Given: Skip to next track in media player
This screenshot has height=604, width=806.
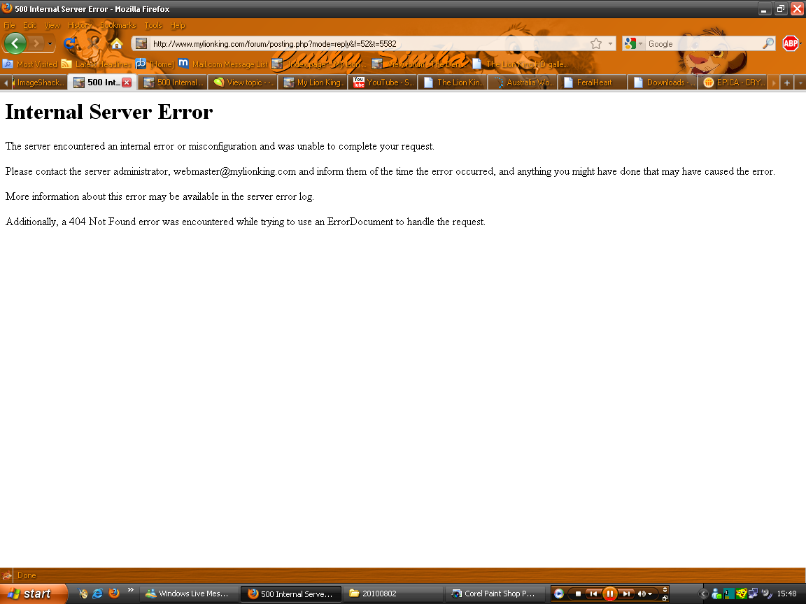Looking at the screenshot, I should pos(626,594).
